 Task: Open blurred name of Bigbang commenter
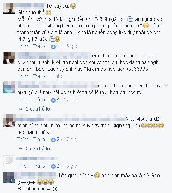click(x=71, y=119)
